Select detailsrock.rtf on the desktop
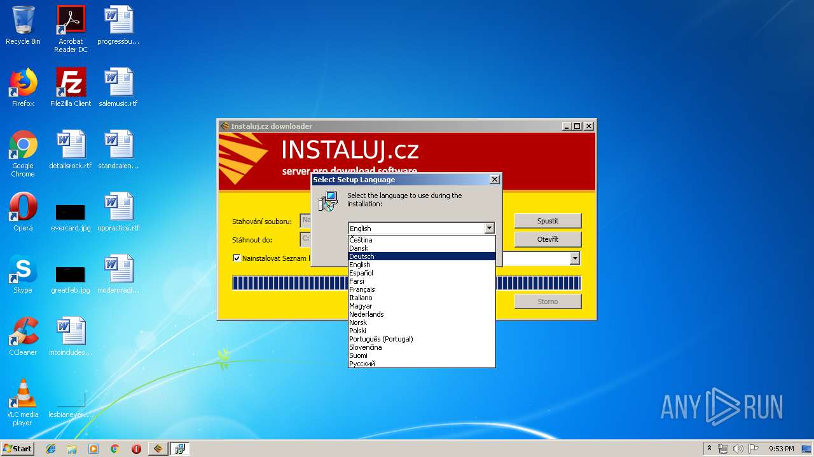The height and width of the screenshot is (457, 814). tap(71, 150)
